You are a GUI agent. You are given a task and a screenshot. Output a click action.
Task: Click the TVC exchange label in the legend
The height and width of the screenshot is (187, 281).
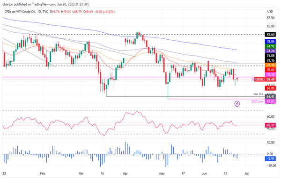click(45, 12)
